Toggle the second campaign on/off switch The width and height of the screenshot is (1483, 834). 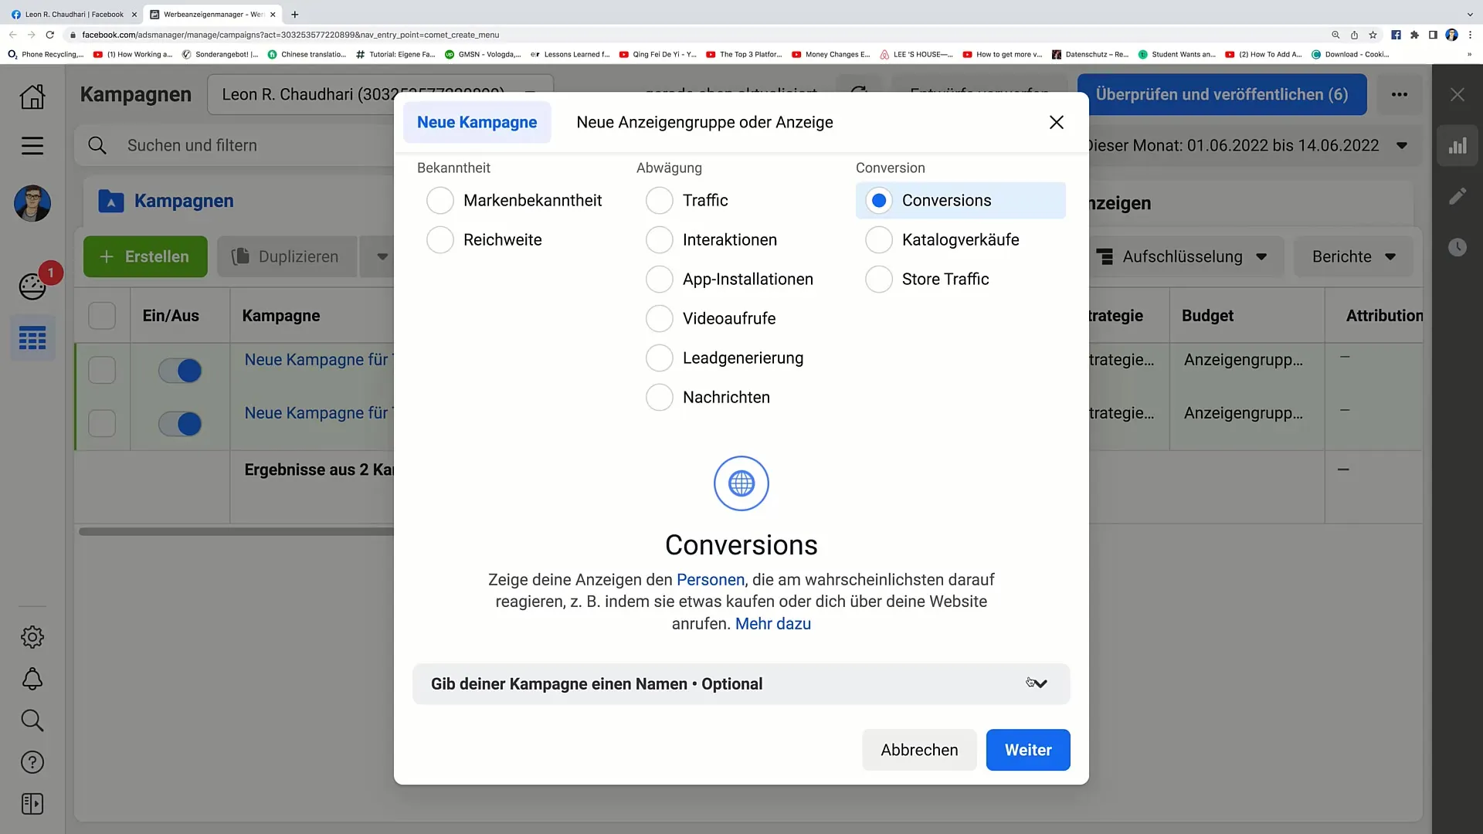[x=180, y=424]
